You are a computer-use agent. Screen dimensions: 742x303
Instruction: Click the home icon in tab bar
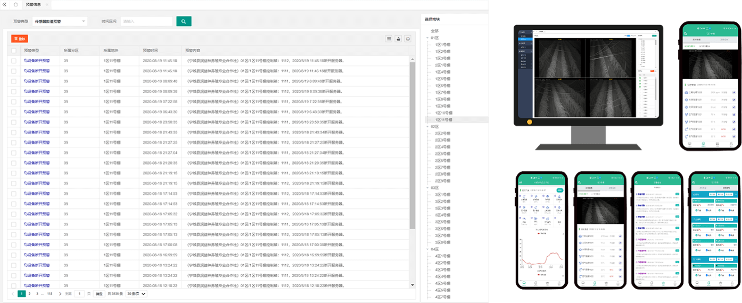(x=15, y=4)
